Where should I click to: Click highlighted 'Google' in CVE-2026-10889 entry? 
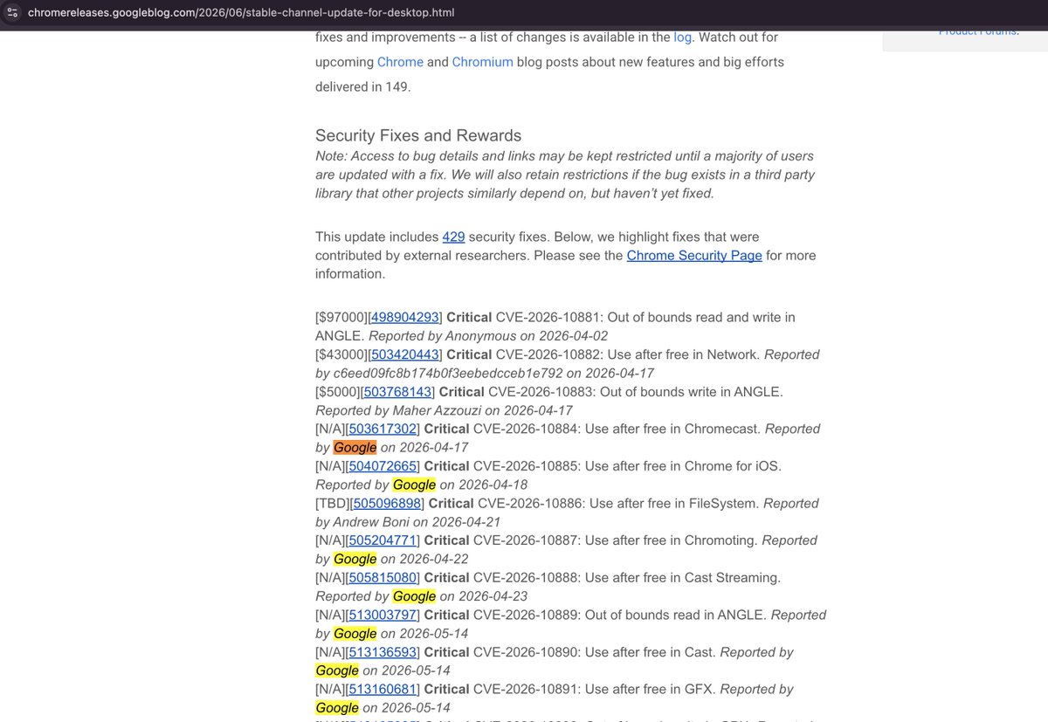[x=355, y=634]
